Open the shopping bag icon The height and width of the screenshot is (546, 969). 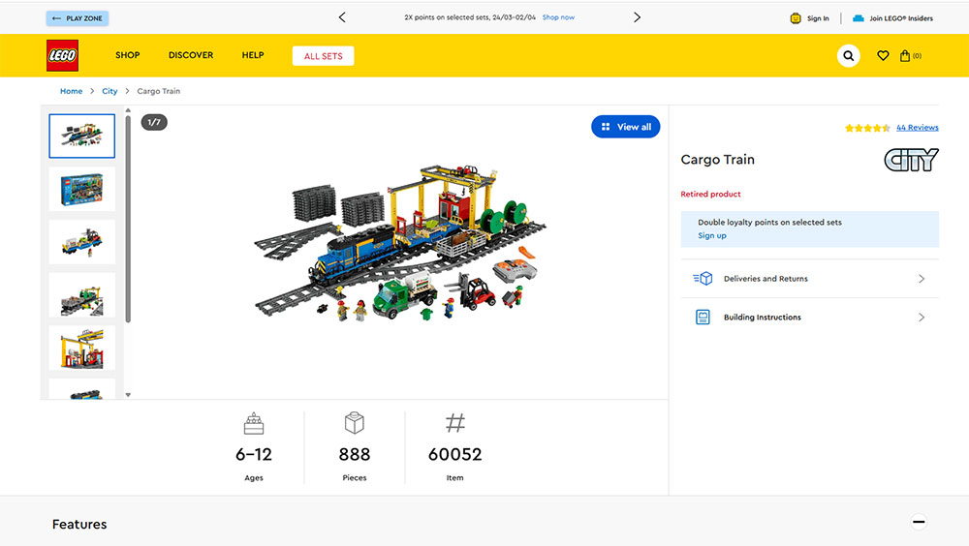coord(905,55)
